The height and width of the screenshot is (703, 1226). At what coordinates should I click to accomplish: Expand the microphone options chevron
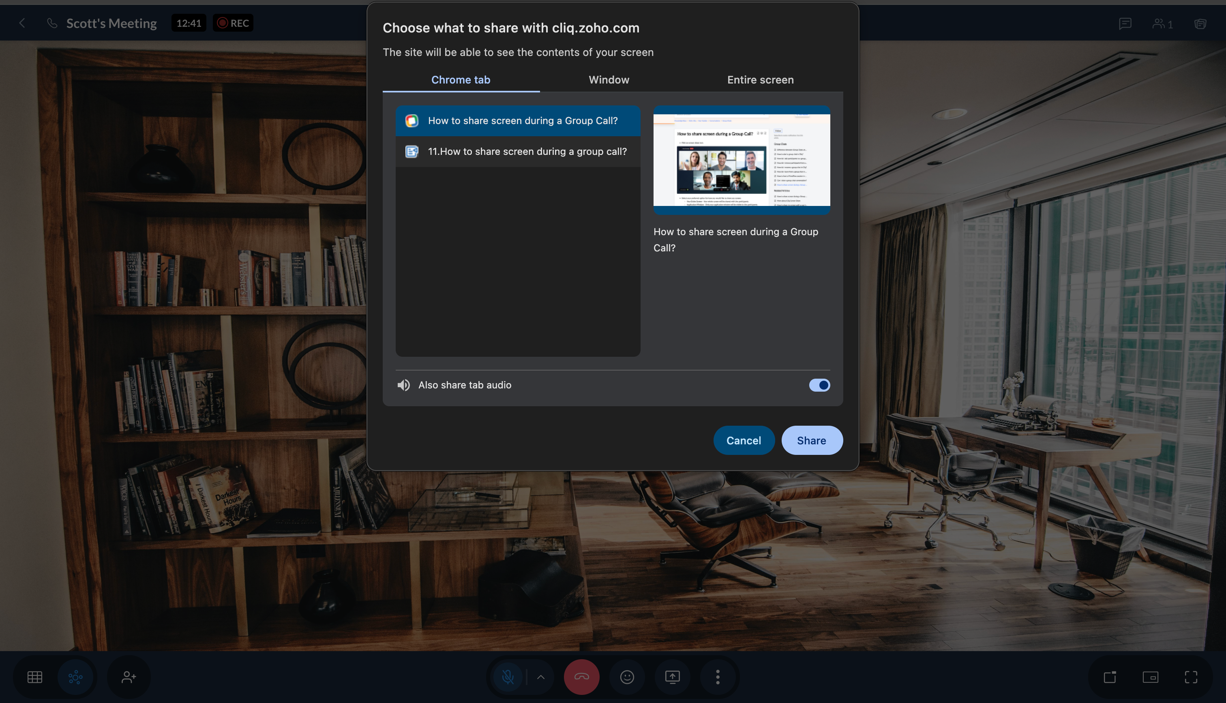tap(540, 677)
